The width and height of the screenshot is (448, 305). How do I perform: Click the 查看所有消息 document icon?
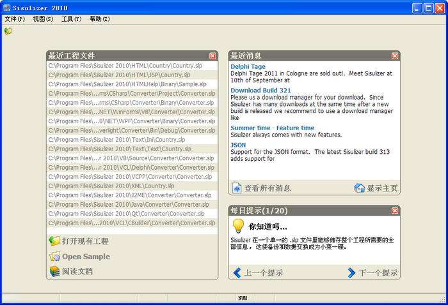237,188
